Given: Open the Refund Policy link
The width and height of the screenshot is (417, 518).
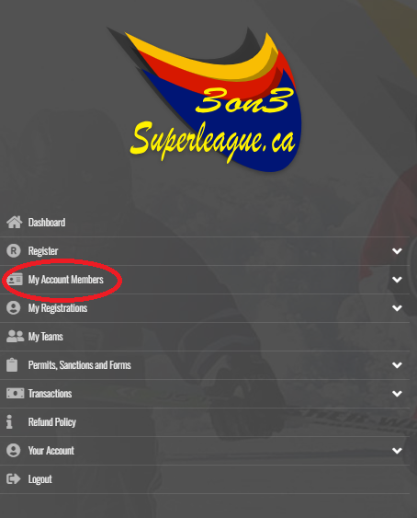Looking at the screenshot, I should click(205, 422).
